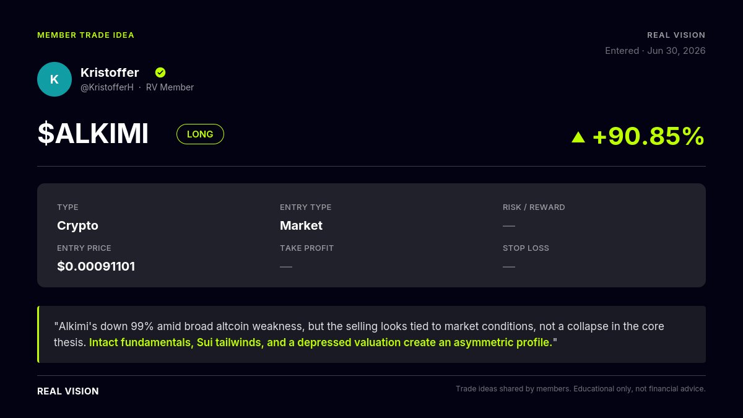This screenshot has height=418, width=743.
Task: Click the $ALKIMI ticker heading
Action: pos(93,134)
